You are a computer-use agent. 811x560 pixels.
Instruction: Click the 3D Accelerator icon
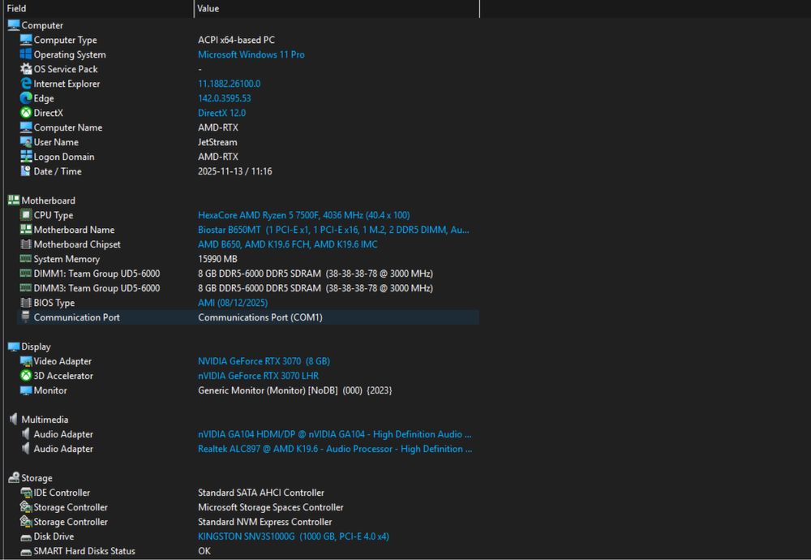26,376
